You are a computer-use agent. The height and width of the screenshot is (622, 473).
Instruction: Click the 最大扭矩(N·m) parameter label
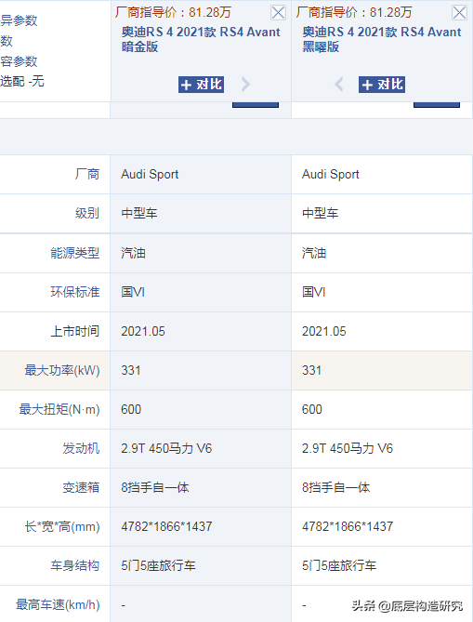[x=59, y=409]
